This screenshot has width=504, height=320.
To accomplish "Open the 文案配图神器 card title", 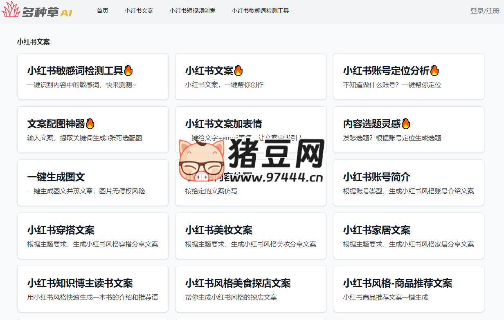I will (56, 124).
